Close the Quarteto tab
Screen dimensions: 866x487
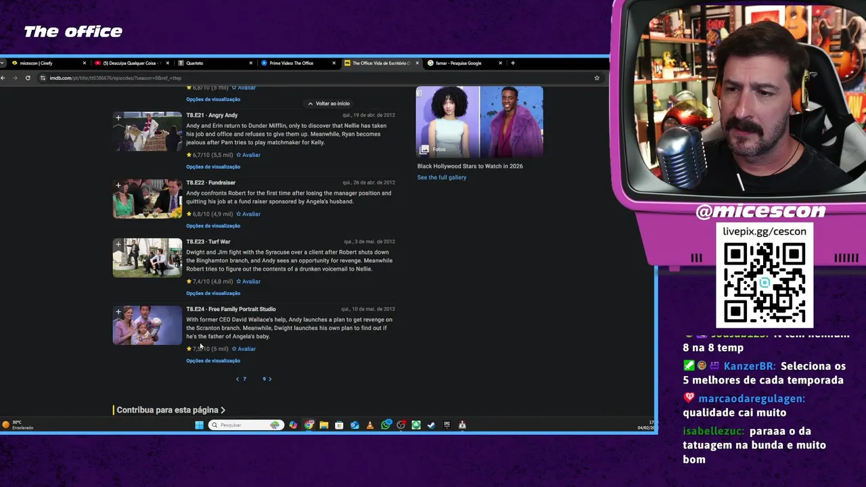[250, 63]
